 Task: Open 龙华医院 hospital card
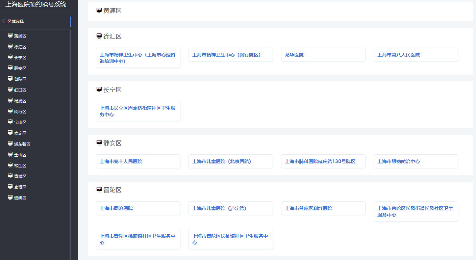[x=323, y=55]
